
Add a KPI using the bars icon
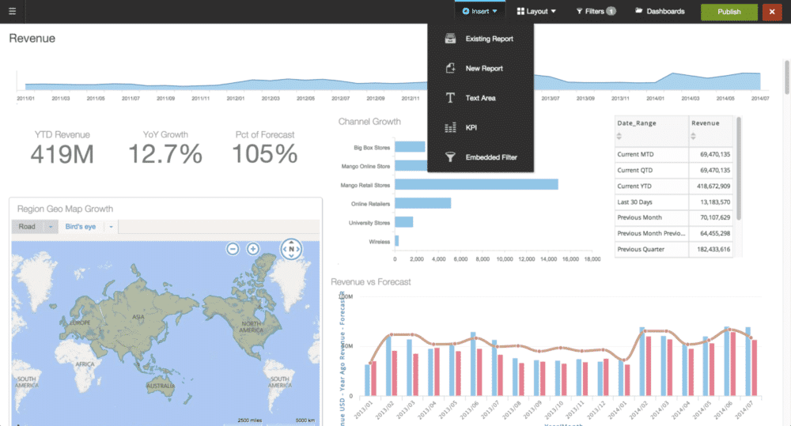tap(450, 127)
